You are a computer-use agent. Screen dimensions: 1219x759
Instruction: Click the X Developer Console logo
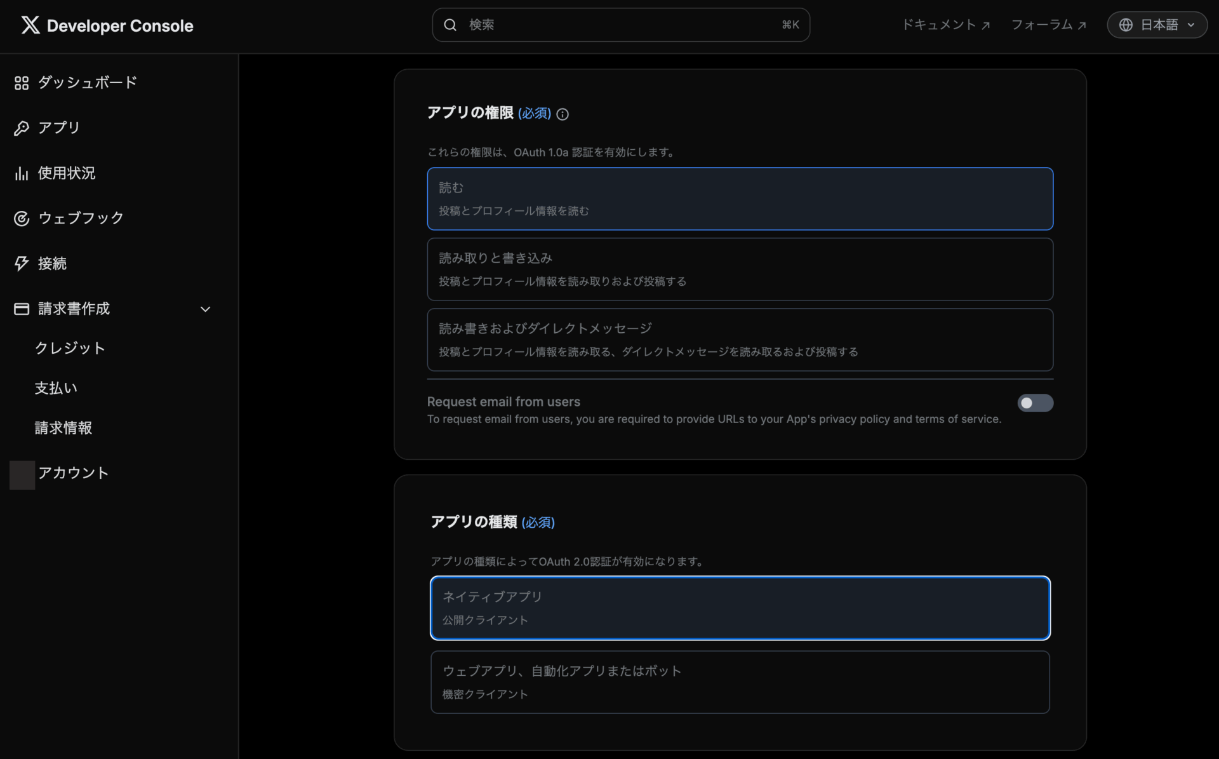pos(106,25)
